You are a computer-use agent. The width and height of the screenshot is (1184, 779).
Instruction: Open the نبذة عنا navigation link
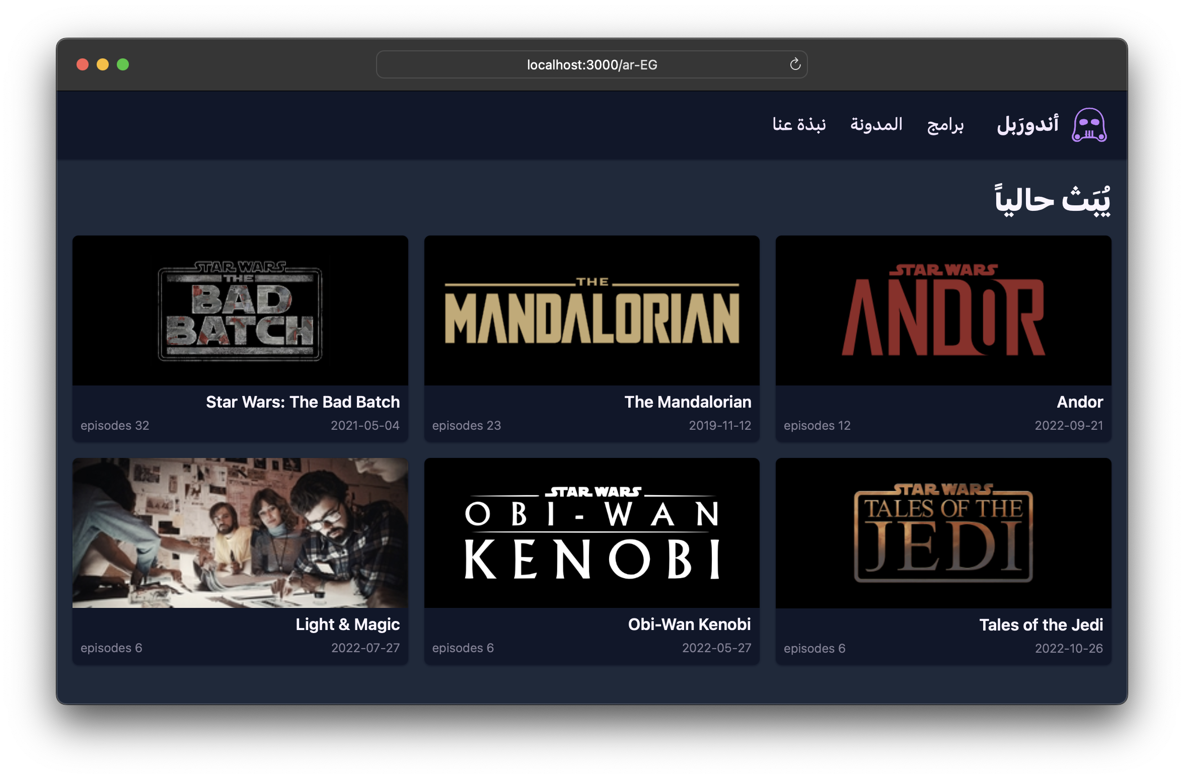pos(799,124)
